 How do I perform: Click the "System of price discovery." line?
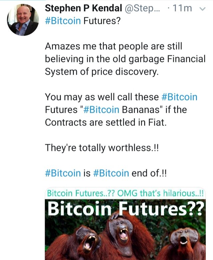point(101,71)
